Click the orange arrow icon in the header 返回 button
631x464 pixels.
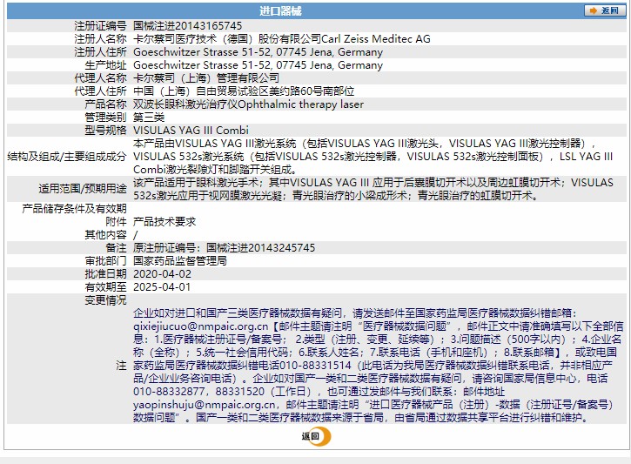(593, 10)
